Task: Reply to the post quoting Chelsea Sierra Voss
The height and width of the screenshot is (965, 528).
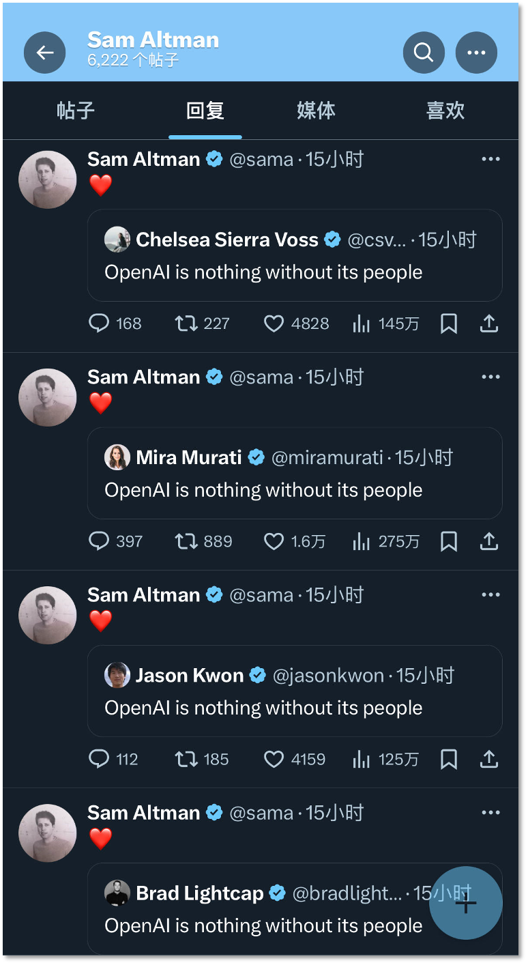Action: point(100,323)
